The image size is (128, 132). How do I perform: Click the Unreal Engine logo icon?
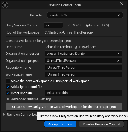tap(5, 5)
